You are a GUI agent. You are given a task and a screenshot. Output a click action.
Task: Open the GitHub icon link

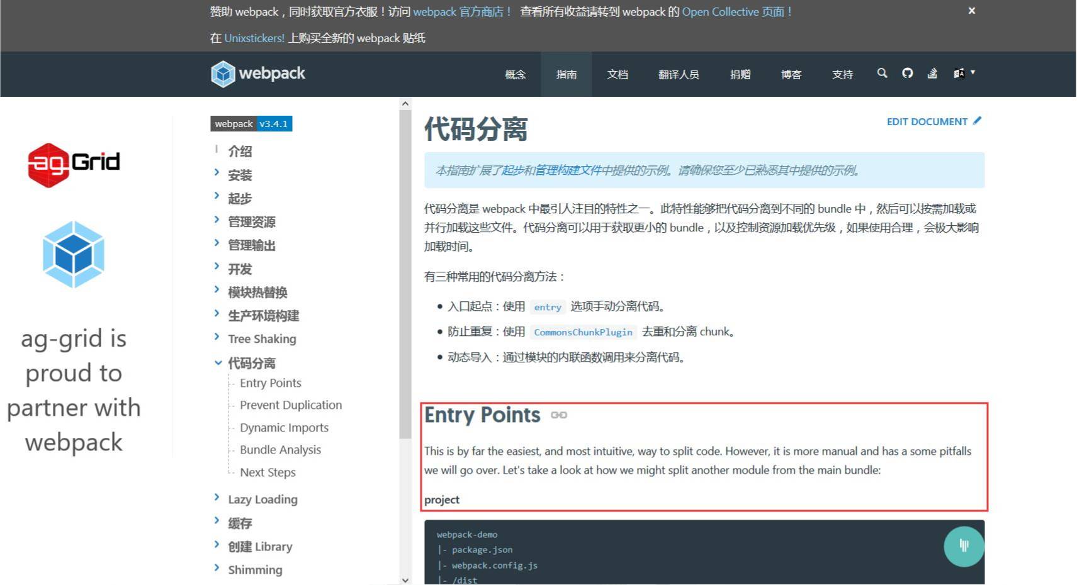[x=907, y=73]
